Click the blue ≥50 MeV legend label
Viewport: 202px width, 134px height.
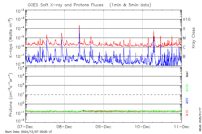(187, 101)
